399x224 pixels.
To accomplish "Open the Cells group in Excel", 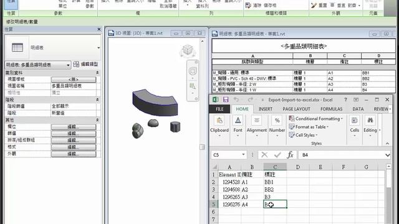I will (355, 126).
